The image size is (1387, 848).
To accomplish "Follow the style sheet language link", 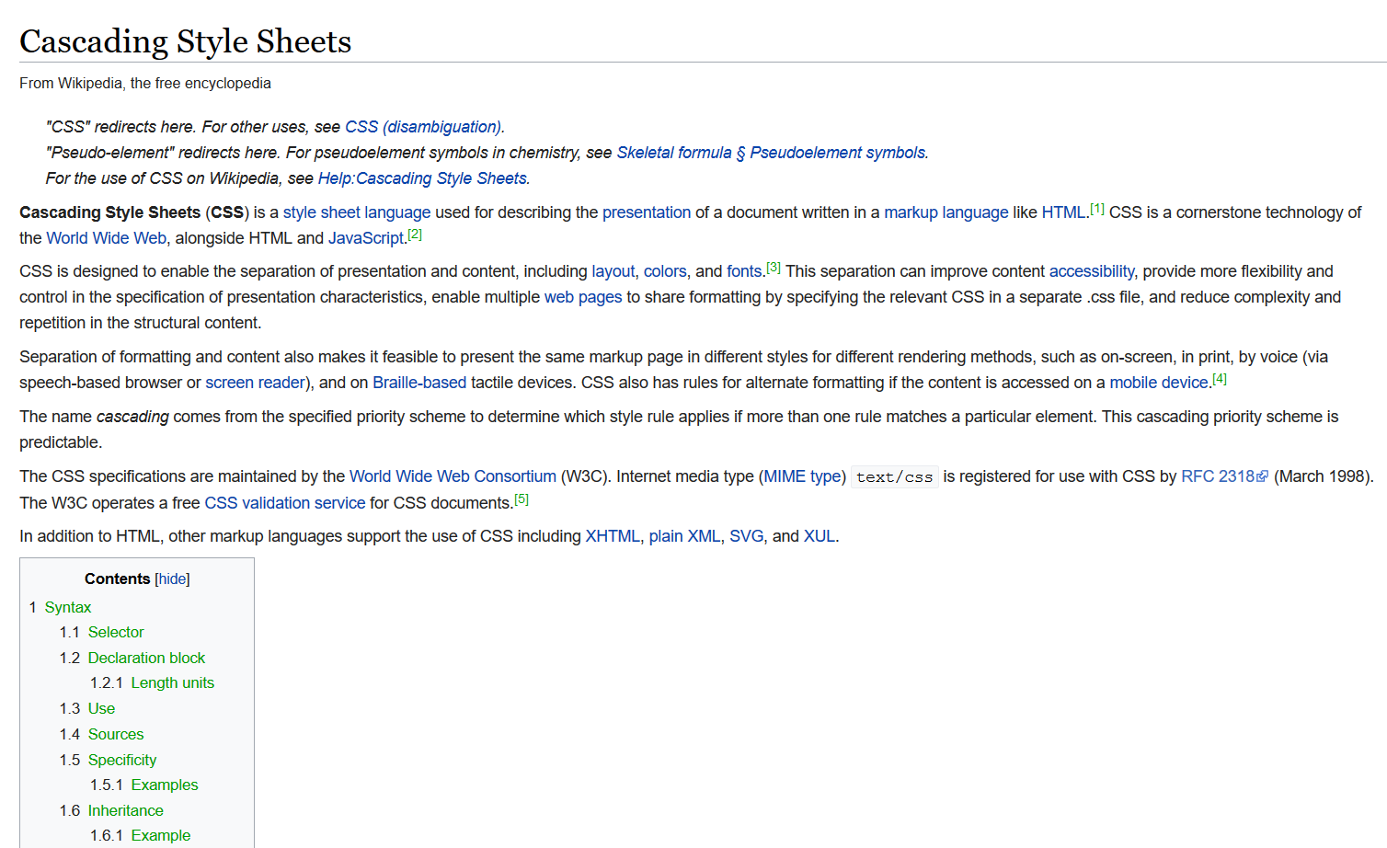I will tap(356, 212).
